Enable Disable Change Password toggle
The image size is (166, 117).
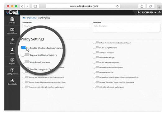[x=96, y=48]
